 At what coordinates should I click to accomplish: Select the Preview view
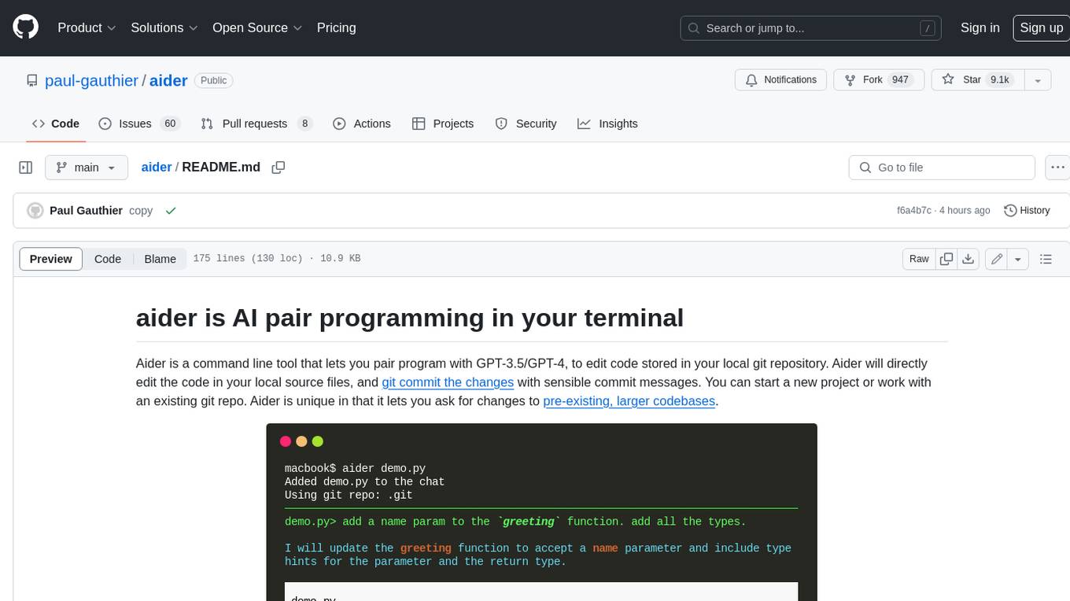pos(51,259)
